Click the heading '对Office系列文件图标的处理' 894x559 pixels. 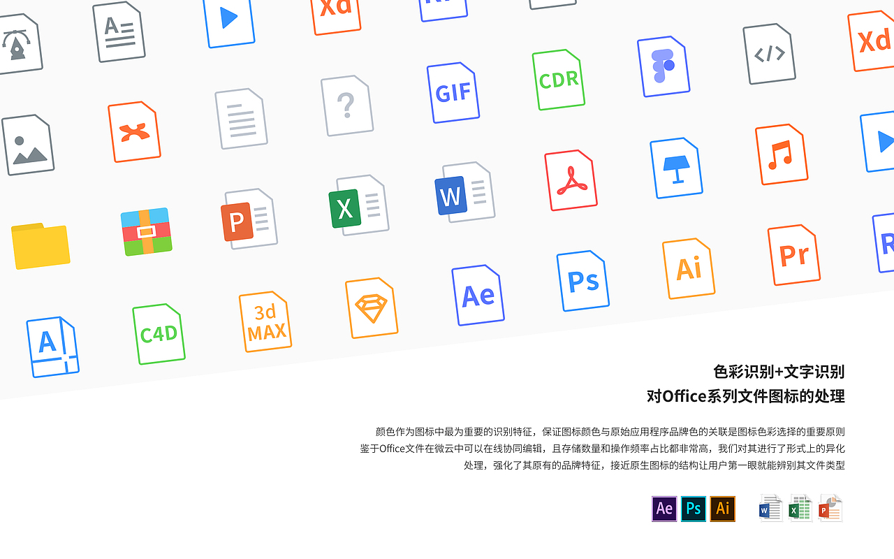746,396
